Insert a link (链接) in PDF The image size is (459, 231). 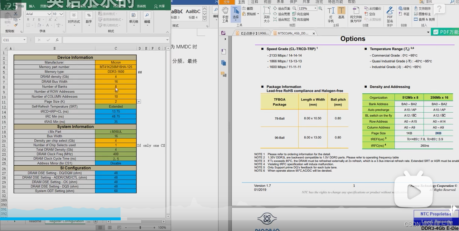(x=404, y=8)
